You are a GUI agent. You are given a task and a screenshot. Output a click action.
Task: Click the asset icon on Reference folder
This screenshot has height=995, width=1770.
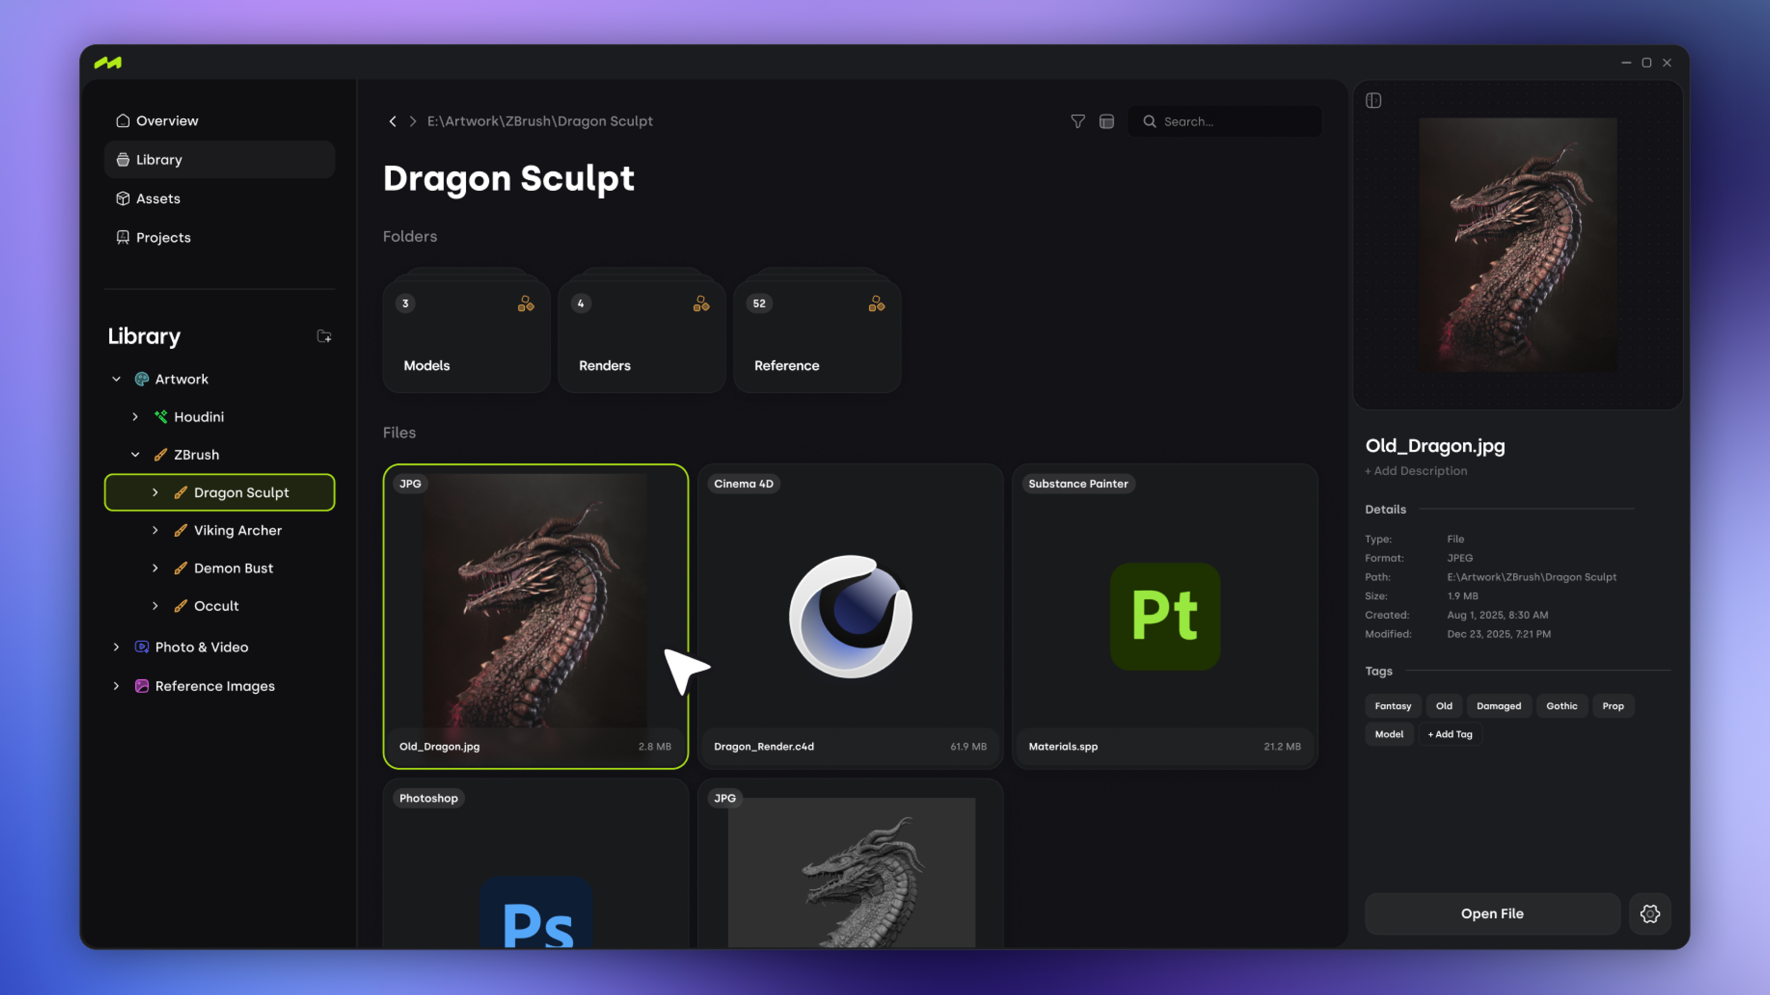coord(876,304)
